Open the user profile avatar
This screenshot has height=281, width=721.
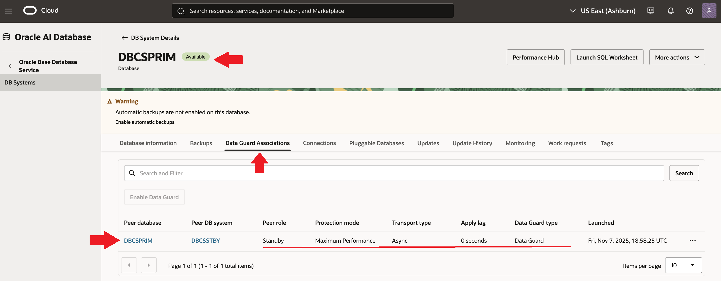[709, 11]
